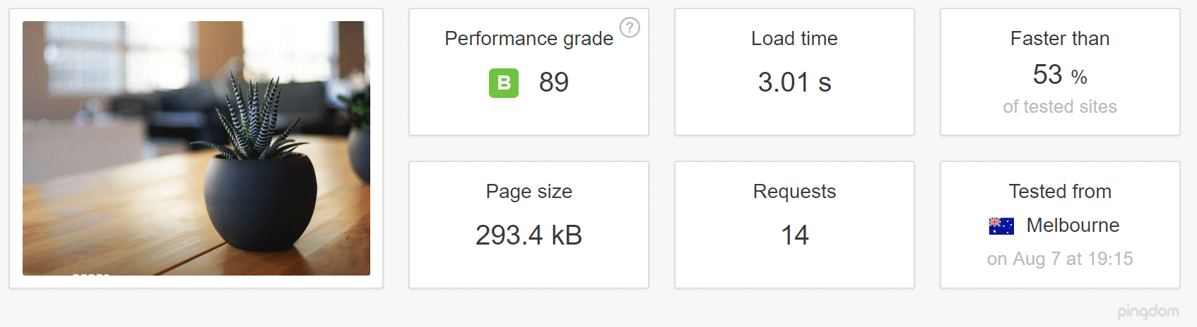Click the percent sign beside 53

[x=1079, y=77]
